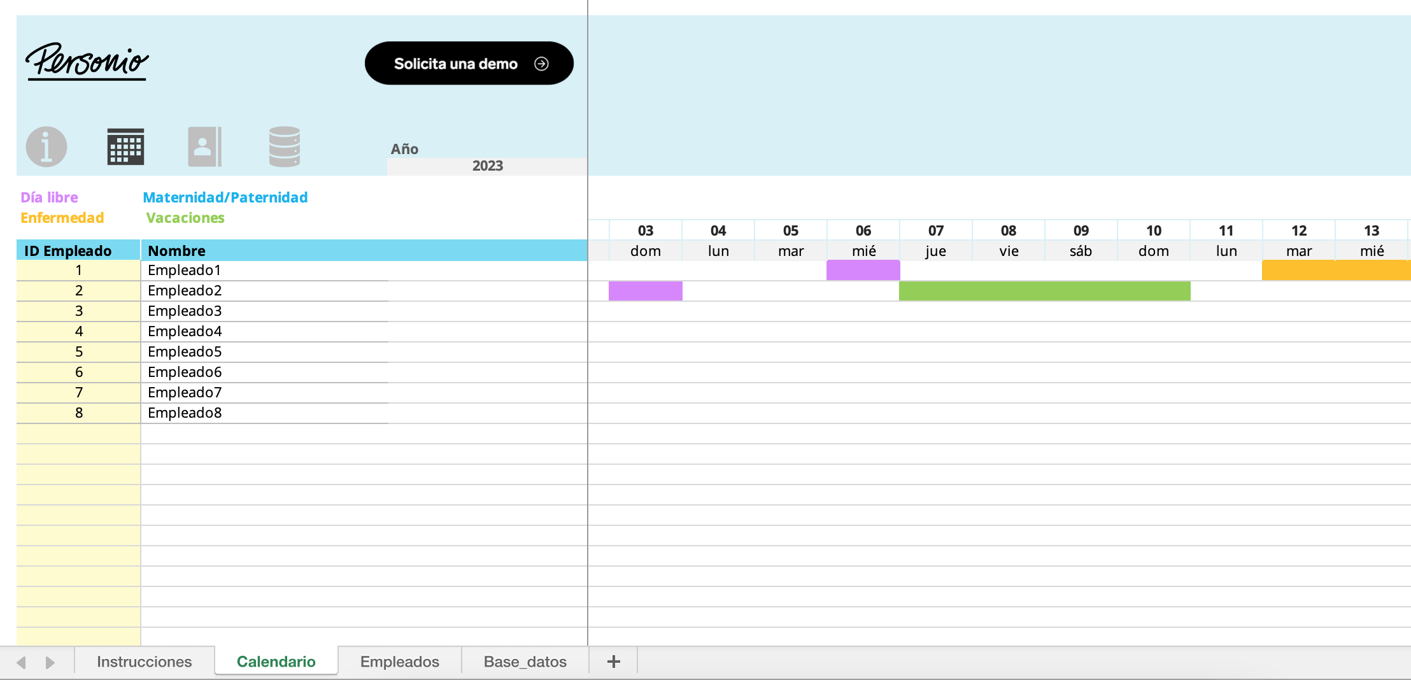Open the Base_datos sheet tab
The image size is (1411, 680).
525,662
